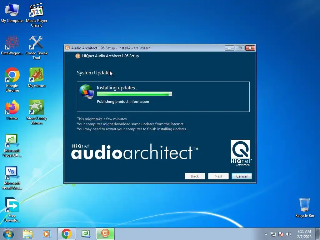This screenshot has height=240, width=320.
Task: Click the download updates from the Internet line
Action: pyautogui.click(x=131, y=124)
